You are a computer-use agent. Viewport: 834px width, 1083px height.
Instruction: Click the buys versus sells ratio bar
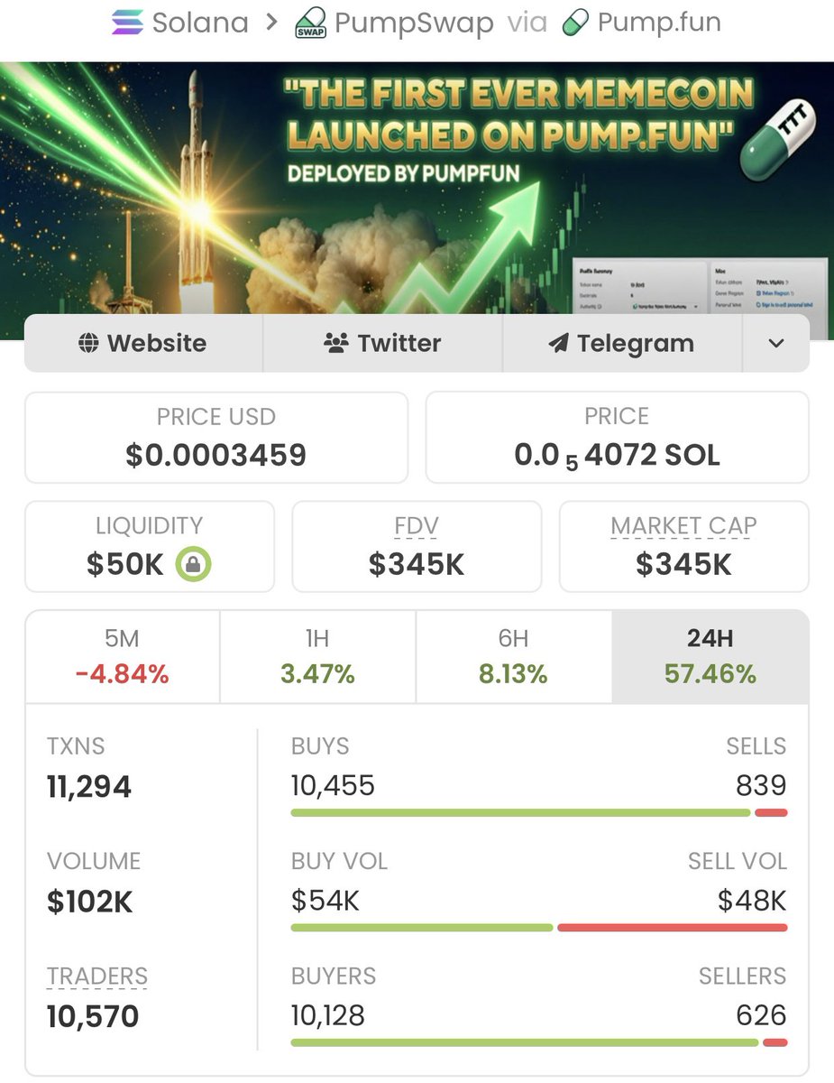(x=539, y=813)
